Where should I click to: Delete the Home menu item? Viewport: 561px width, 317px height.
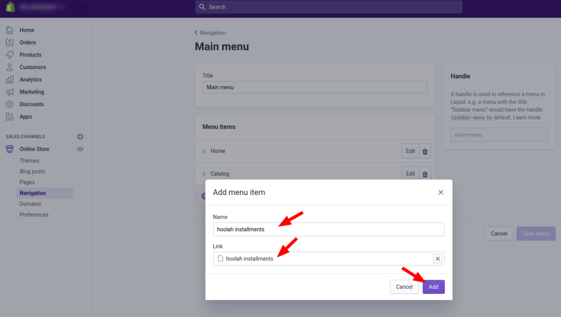pyautogui.click(x=425, y=151)
